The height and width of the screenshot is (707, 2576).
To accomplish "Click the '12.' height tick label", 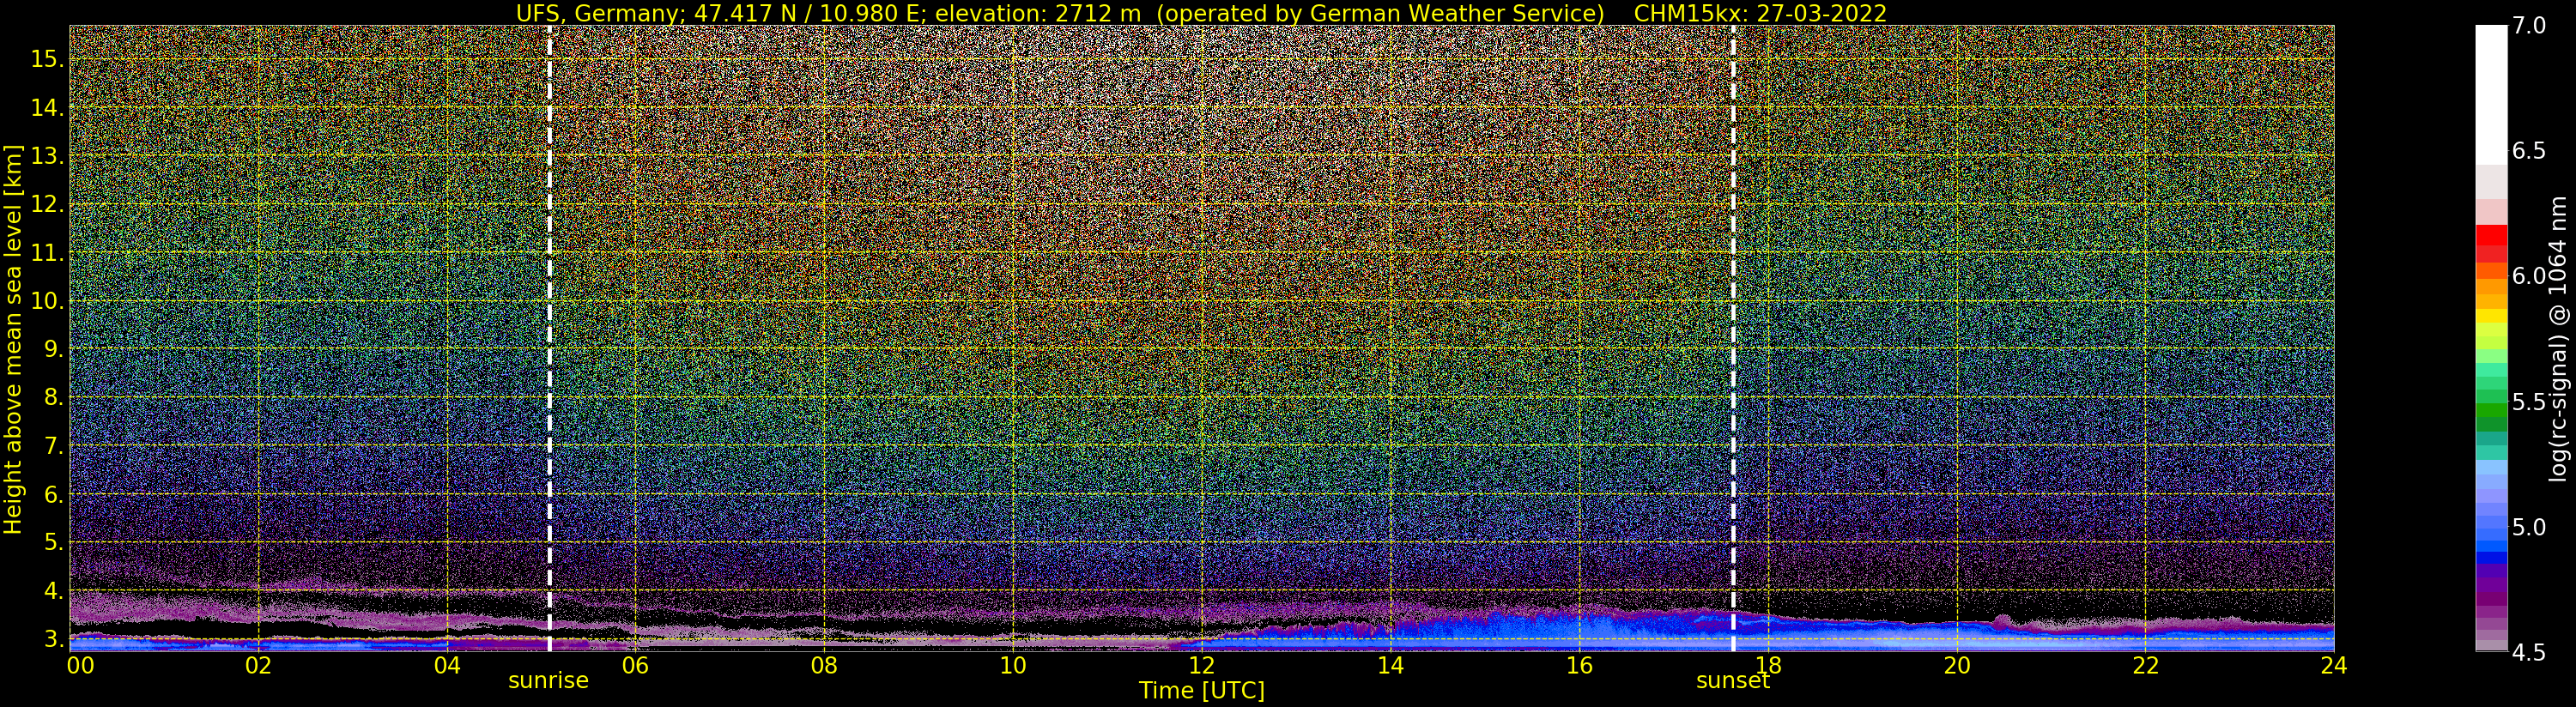I will (47, 204).
